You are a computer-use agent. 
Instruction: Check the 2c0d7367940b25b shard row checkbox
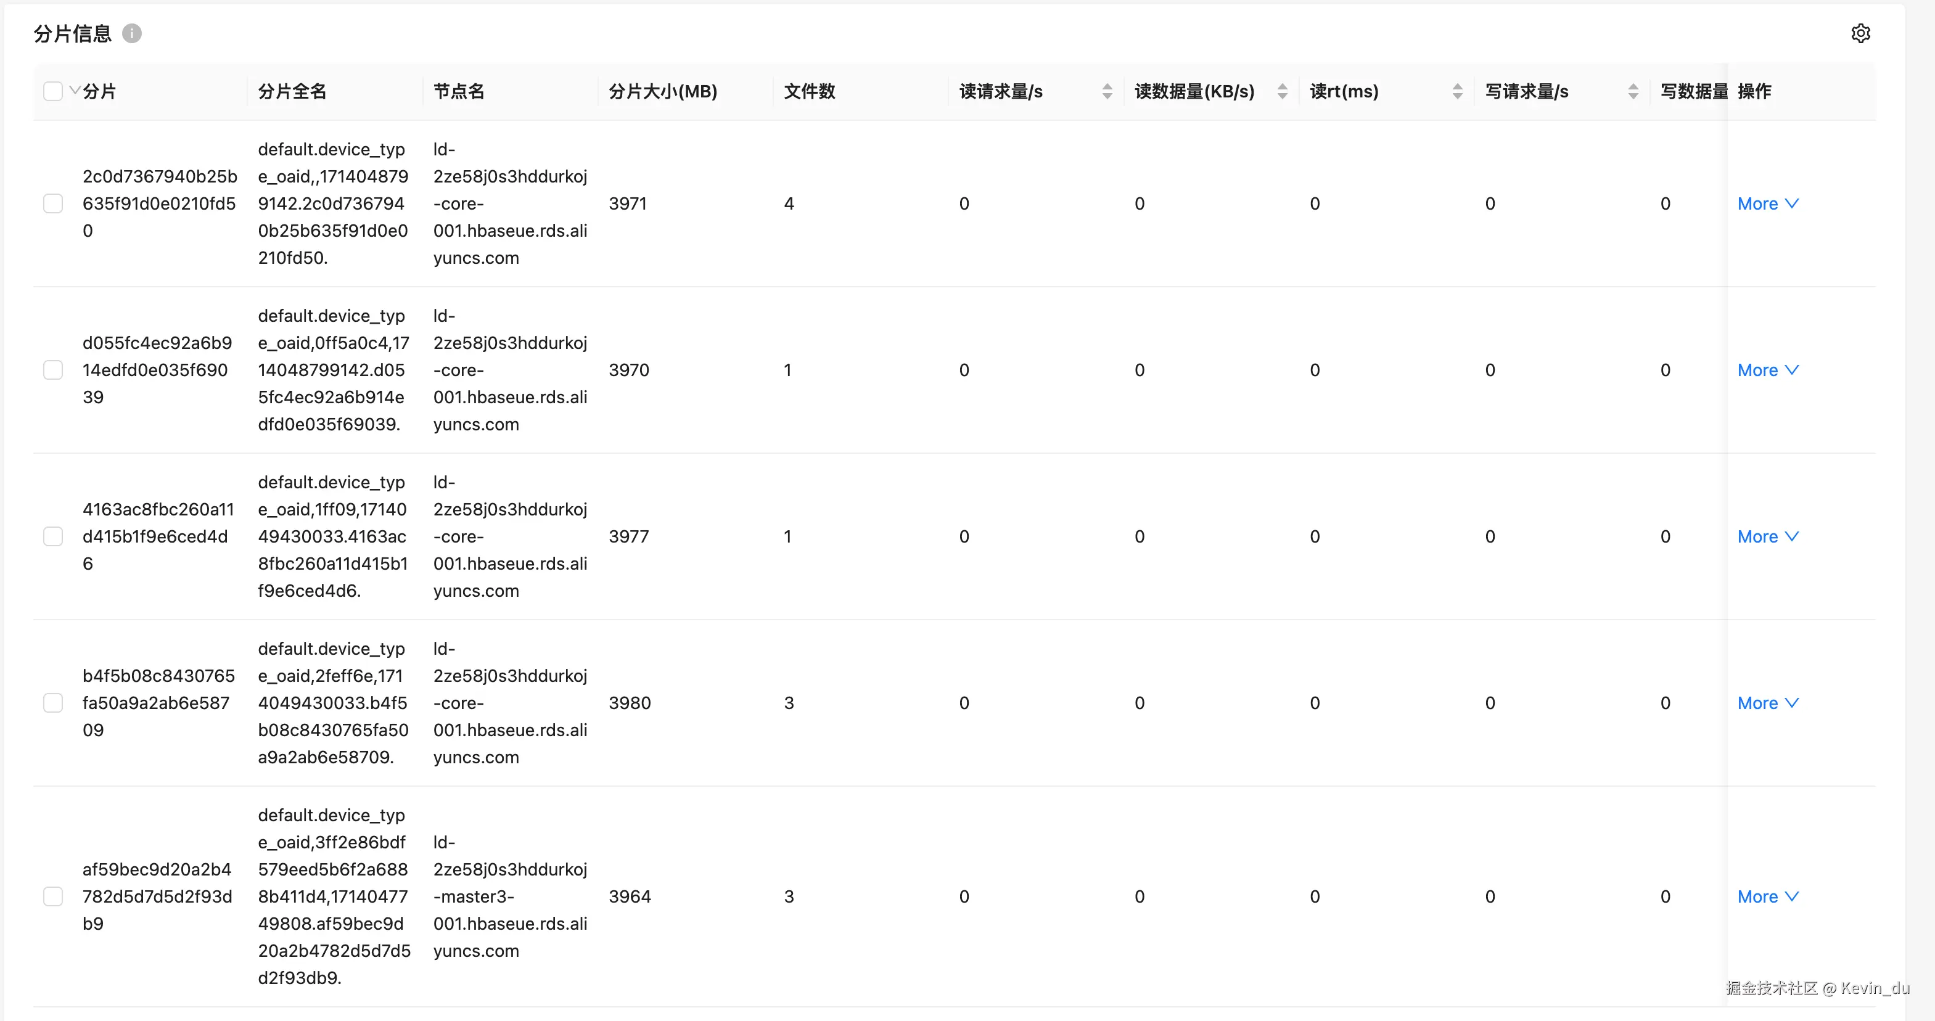[x=52, y=203]
